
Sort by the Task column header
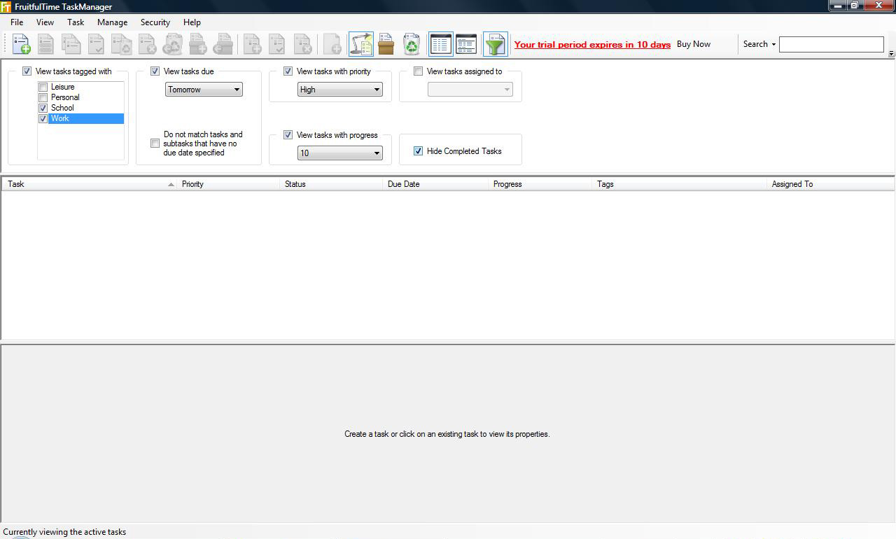point(90,184)
